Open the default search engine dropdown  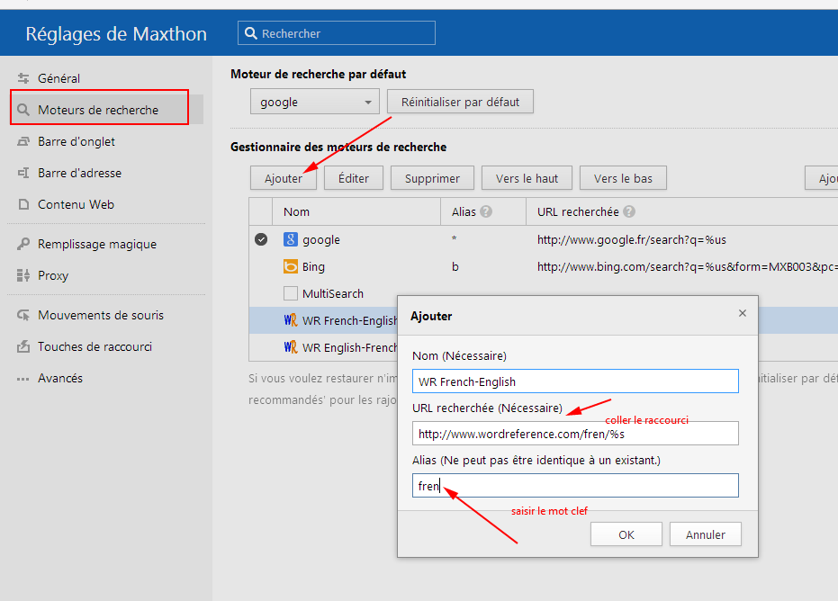(x=315, y=102)
